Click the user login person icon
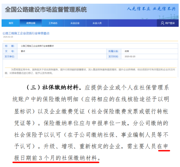Image resolution: width=180 pixels, height=167 pixels. tap(162, 23)
